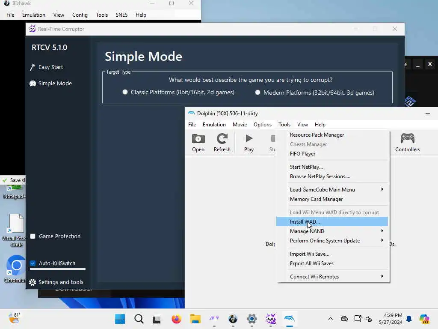Click the Dolphin icon on the taskbar
The image size is (438, 329).
(290, 319)
